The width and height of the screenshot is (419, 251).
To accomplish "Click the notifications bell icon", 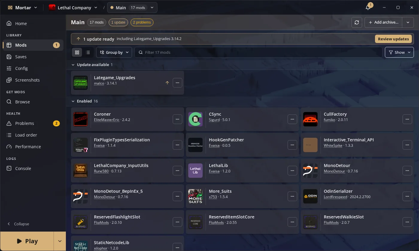I will click(x=368, y=7).
